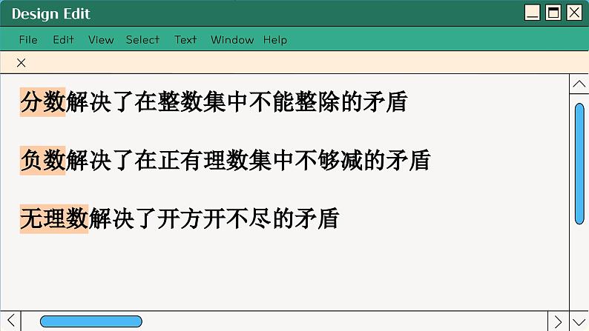Screen dimensions: 589x331
Task: Click the scroll right arrow on horizontal scrollbar
Action: (x=559, y=321)
